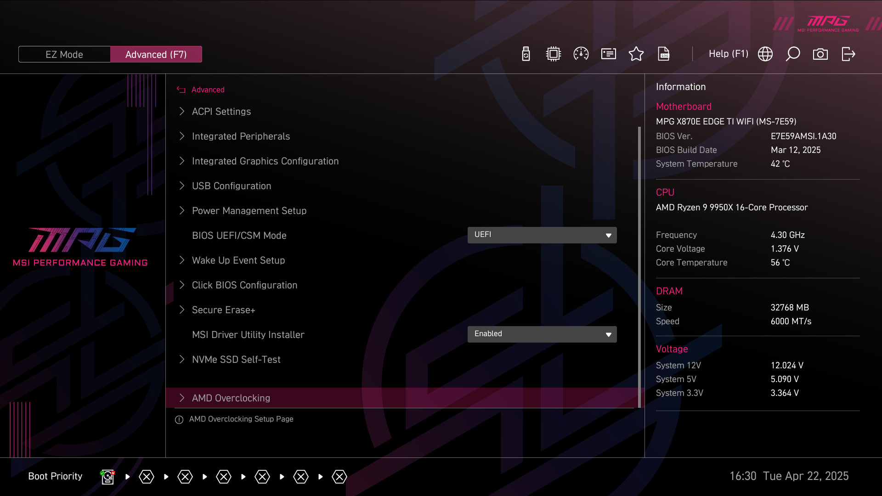Click the clock and date 16:30 Tue Apr 22, 2025

(789, 476)
